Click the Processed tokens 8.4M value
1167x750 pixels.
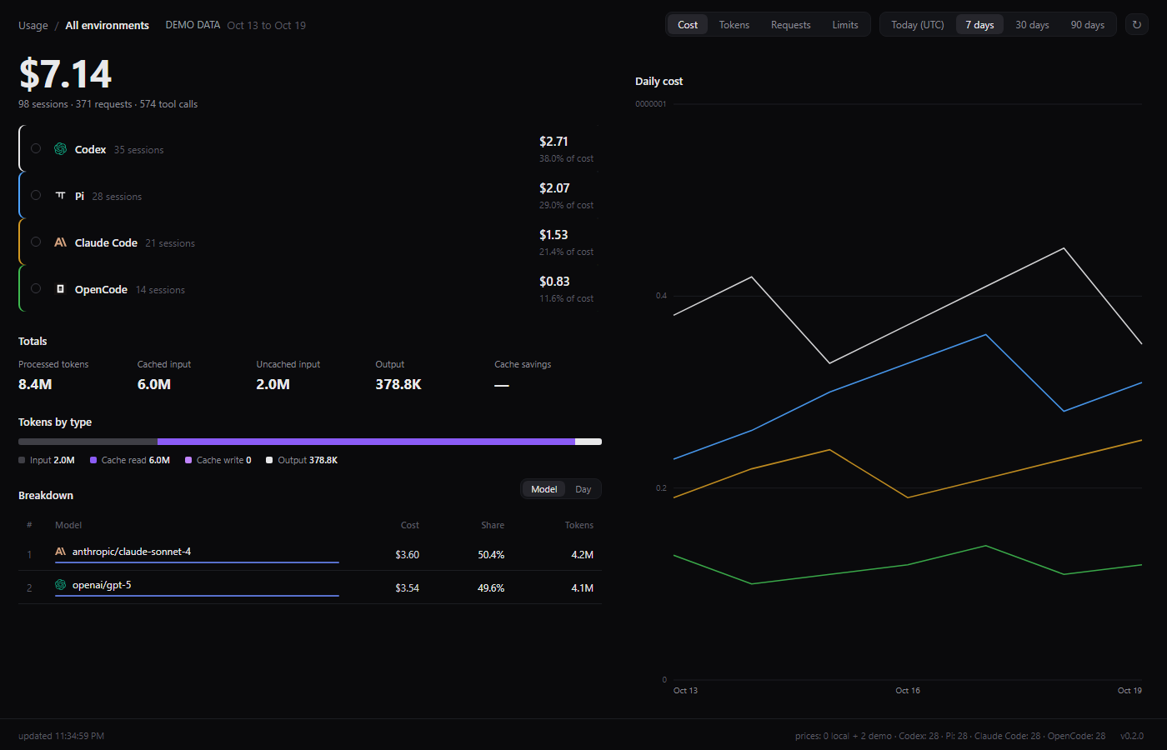click(x=35, y=384)
